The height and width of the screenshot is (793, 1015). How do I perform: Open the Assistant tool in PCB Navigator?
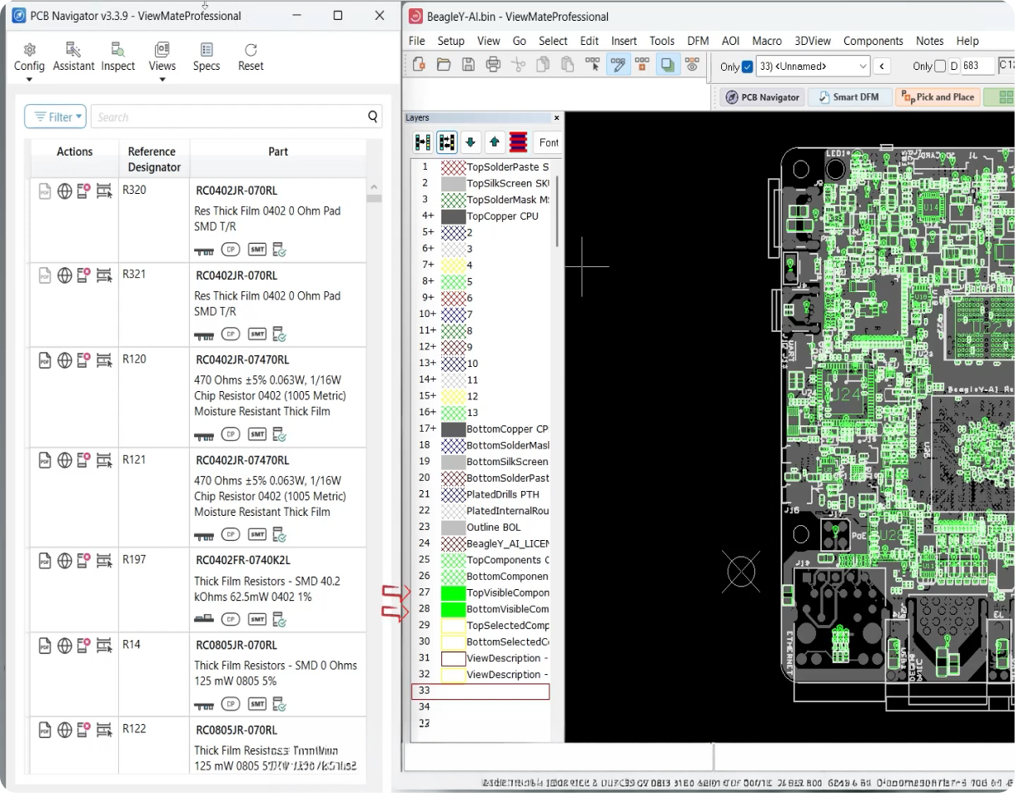[x=73, y=57]
